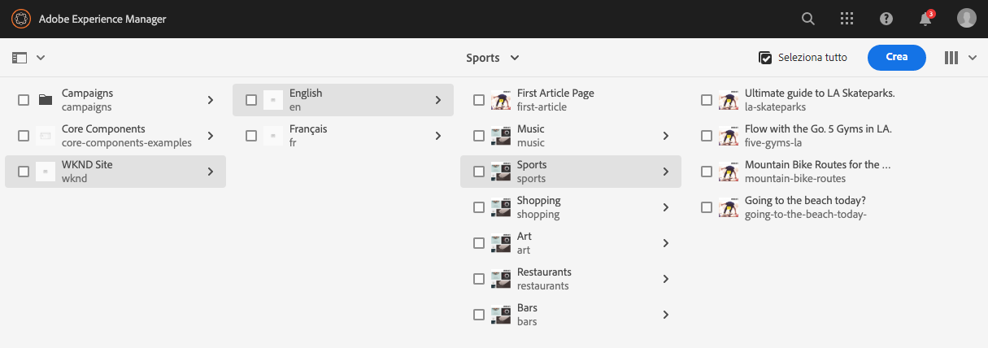Open the search magnifier icon

click(807, 19)
